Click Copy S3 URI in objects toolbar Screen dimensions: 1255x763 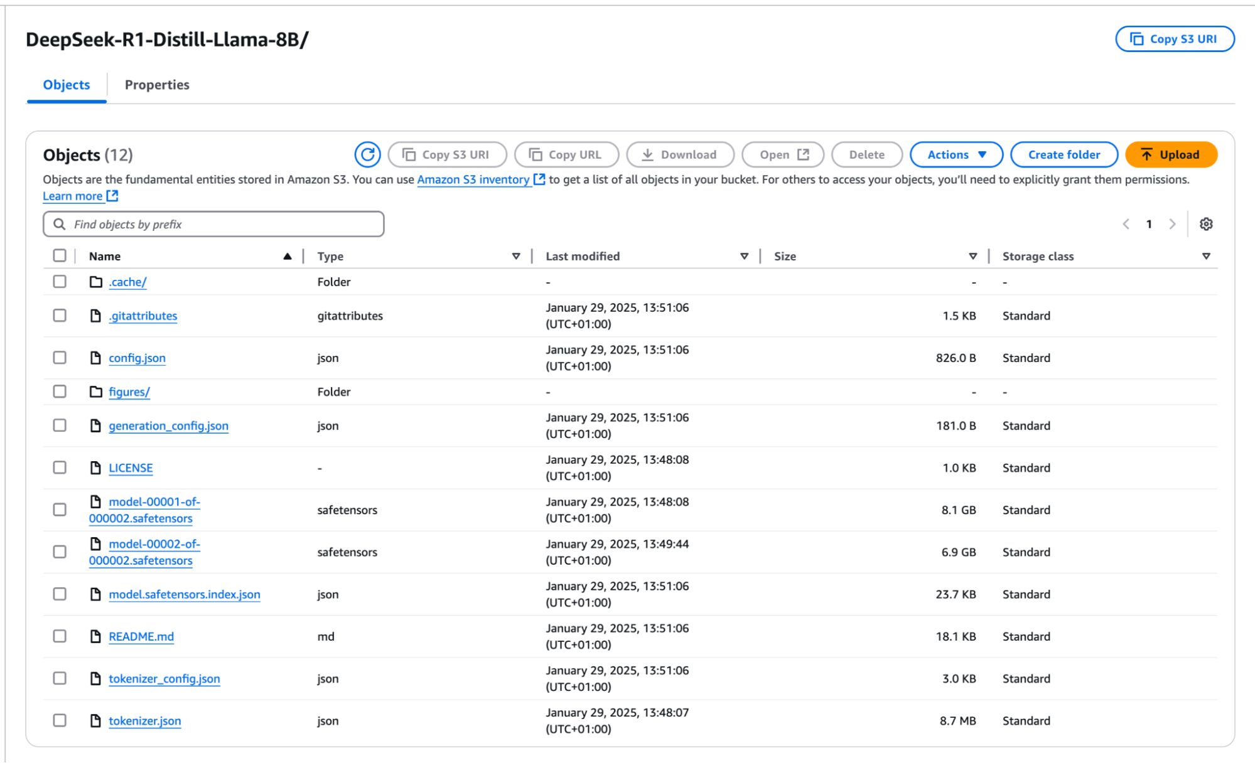tap(447, 154)
